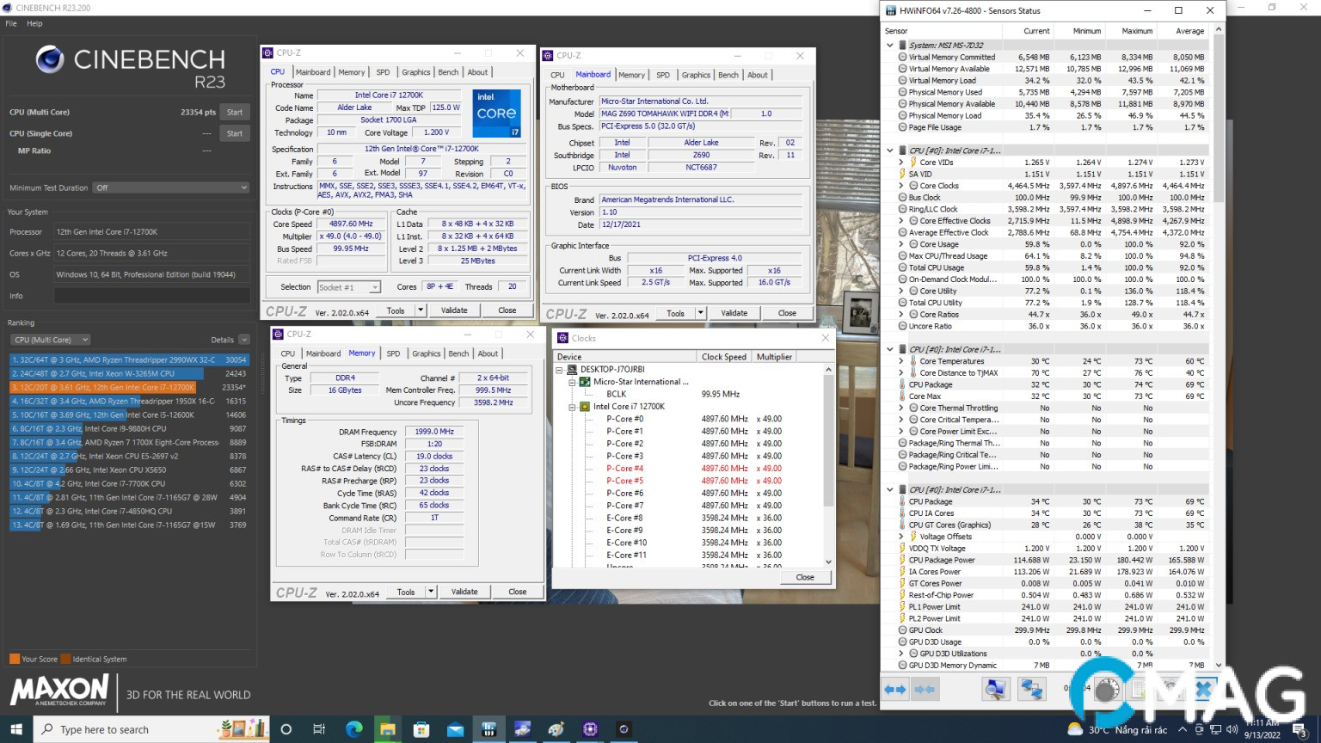This screenshot has height=743, width=1321.
Task: Open Microsoft Store from the taskbar
Action: click(x=421, y=729)
